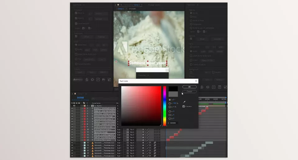Image resolution: width=298 pixels, height=160 pixels.
Task: Click the label tag column header icon
Action: tap(84, 103)
